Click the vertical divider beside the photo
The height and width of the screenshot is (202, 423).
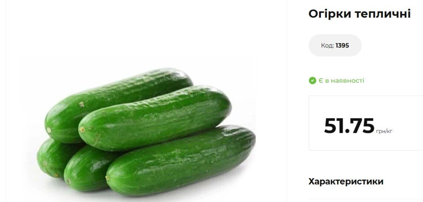tap(286, 101)
